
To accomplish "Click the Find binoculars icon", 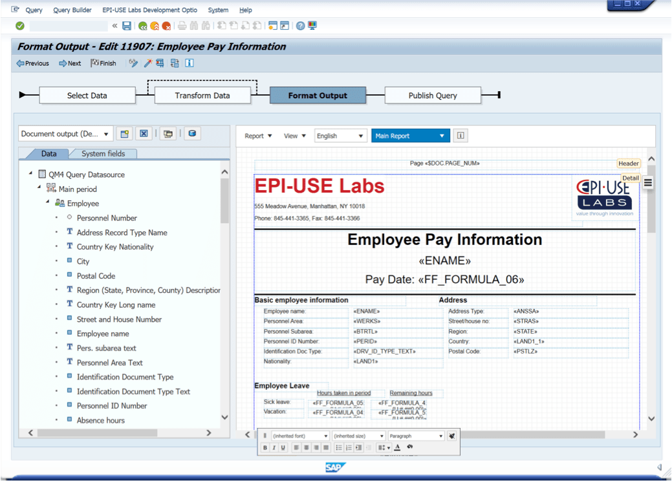I will 194,26.
